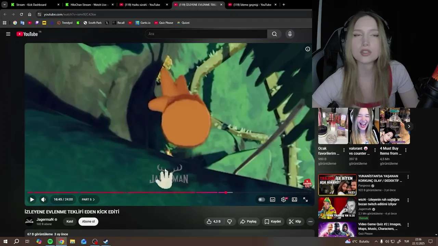Open the YUNANİSTAN'DA YAŞANAN video thumbnail

point(337,185)
